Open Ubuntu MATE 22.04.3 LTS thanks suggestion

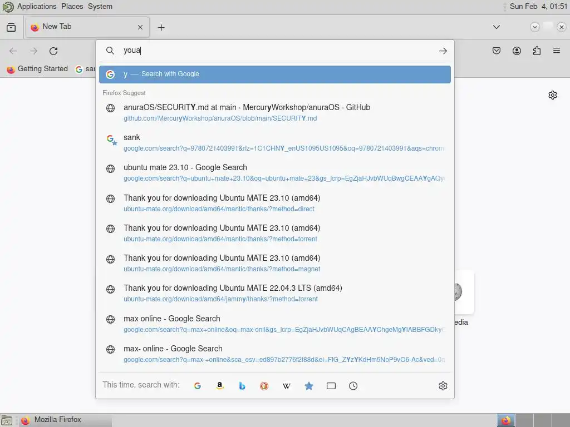point(275,294)
